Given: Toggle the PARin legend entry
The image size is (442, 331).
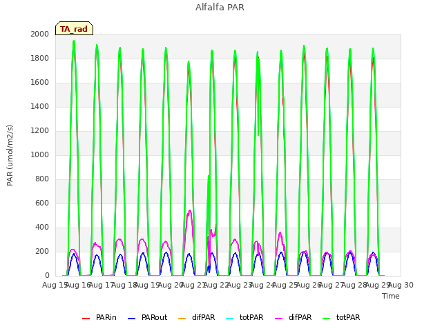Looking at the screenshot, I should click(x=99, y=317).
